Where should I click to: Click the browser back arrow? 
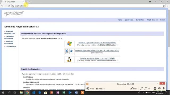coord(2,6)
